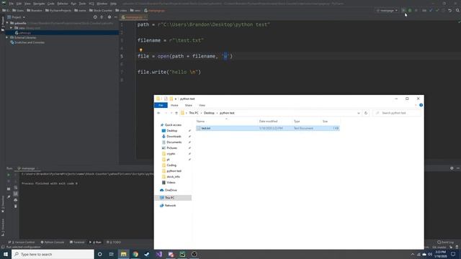Select the mainpage.py editor tab

[x=134, y=17]
